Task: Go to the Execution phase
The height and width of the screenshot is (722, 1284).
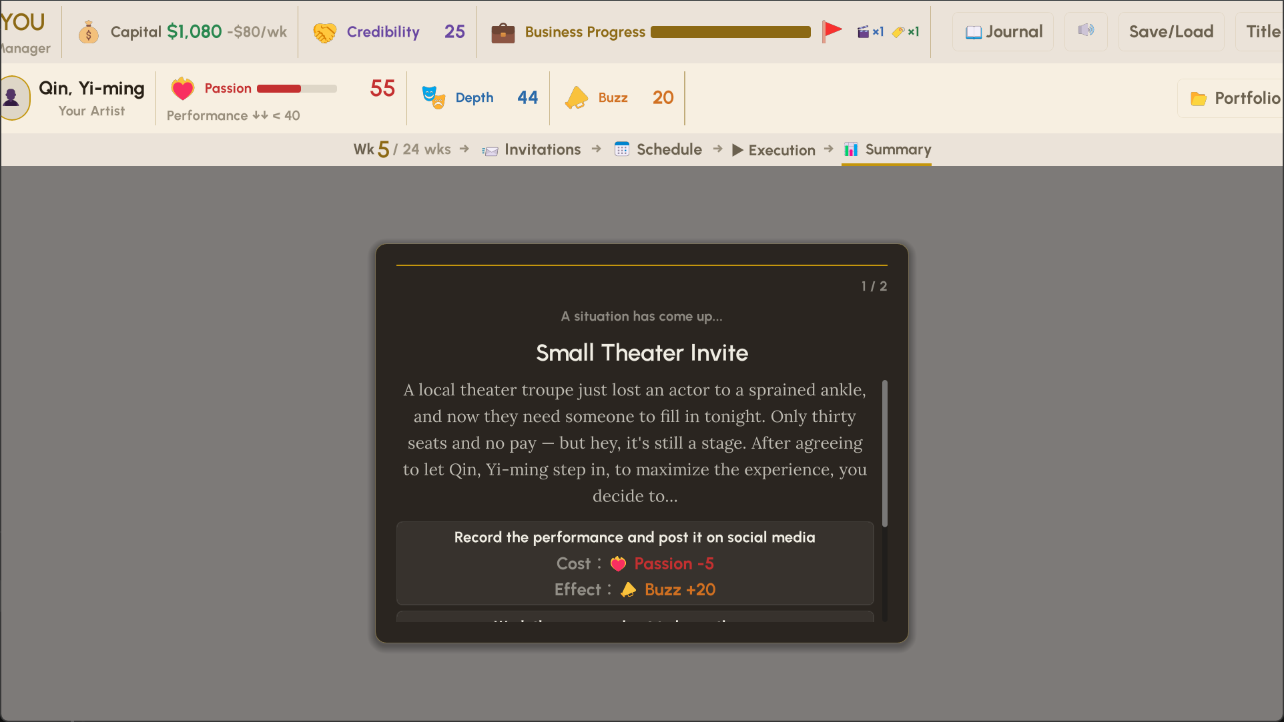Action: 774,150
